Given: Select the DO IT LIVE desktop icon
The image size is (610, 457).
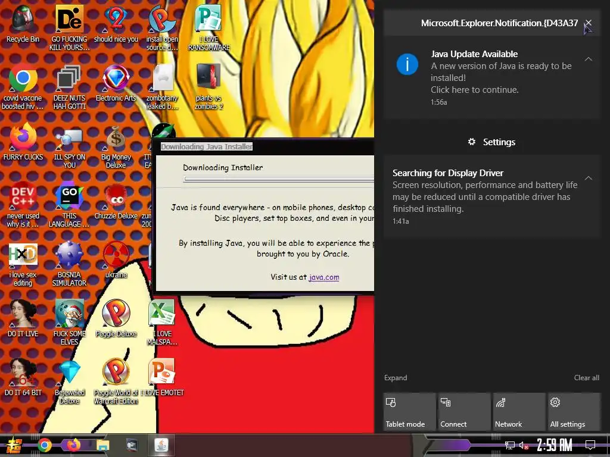Looking at the screenshot, I should pyautogui.click(x=23, y=318).
